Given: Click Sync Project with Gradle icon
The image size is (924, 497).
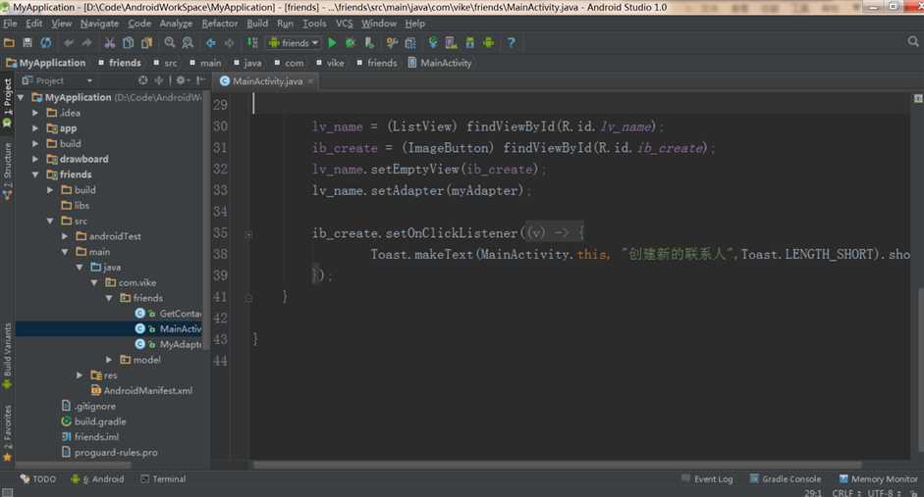Looking at the screenshot, I should [433, 42].
